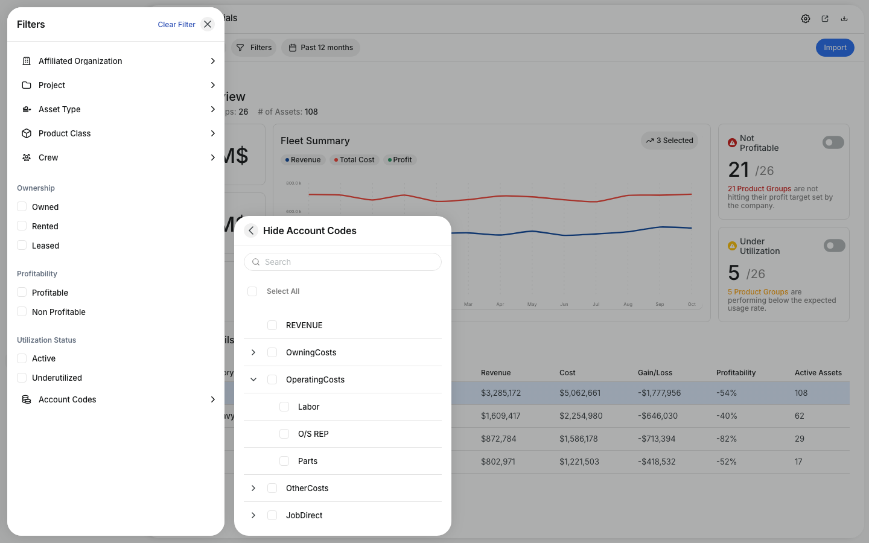Check the Active utilization checkbox

(22, 358)
